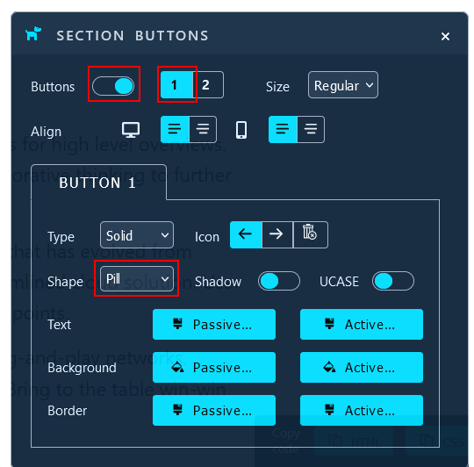Set icon position to left arrow

[246, 234]
